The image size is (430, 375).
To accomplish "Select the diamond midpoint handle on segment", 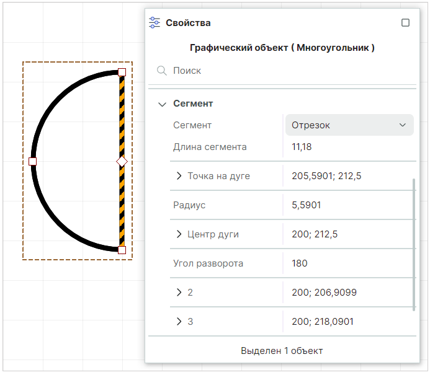I will 122,162.
